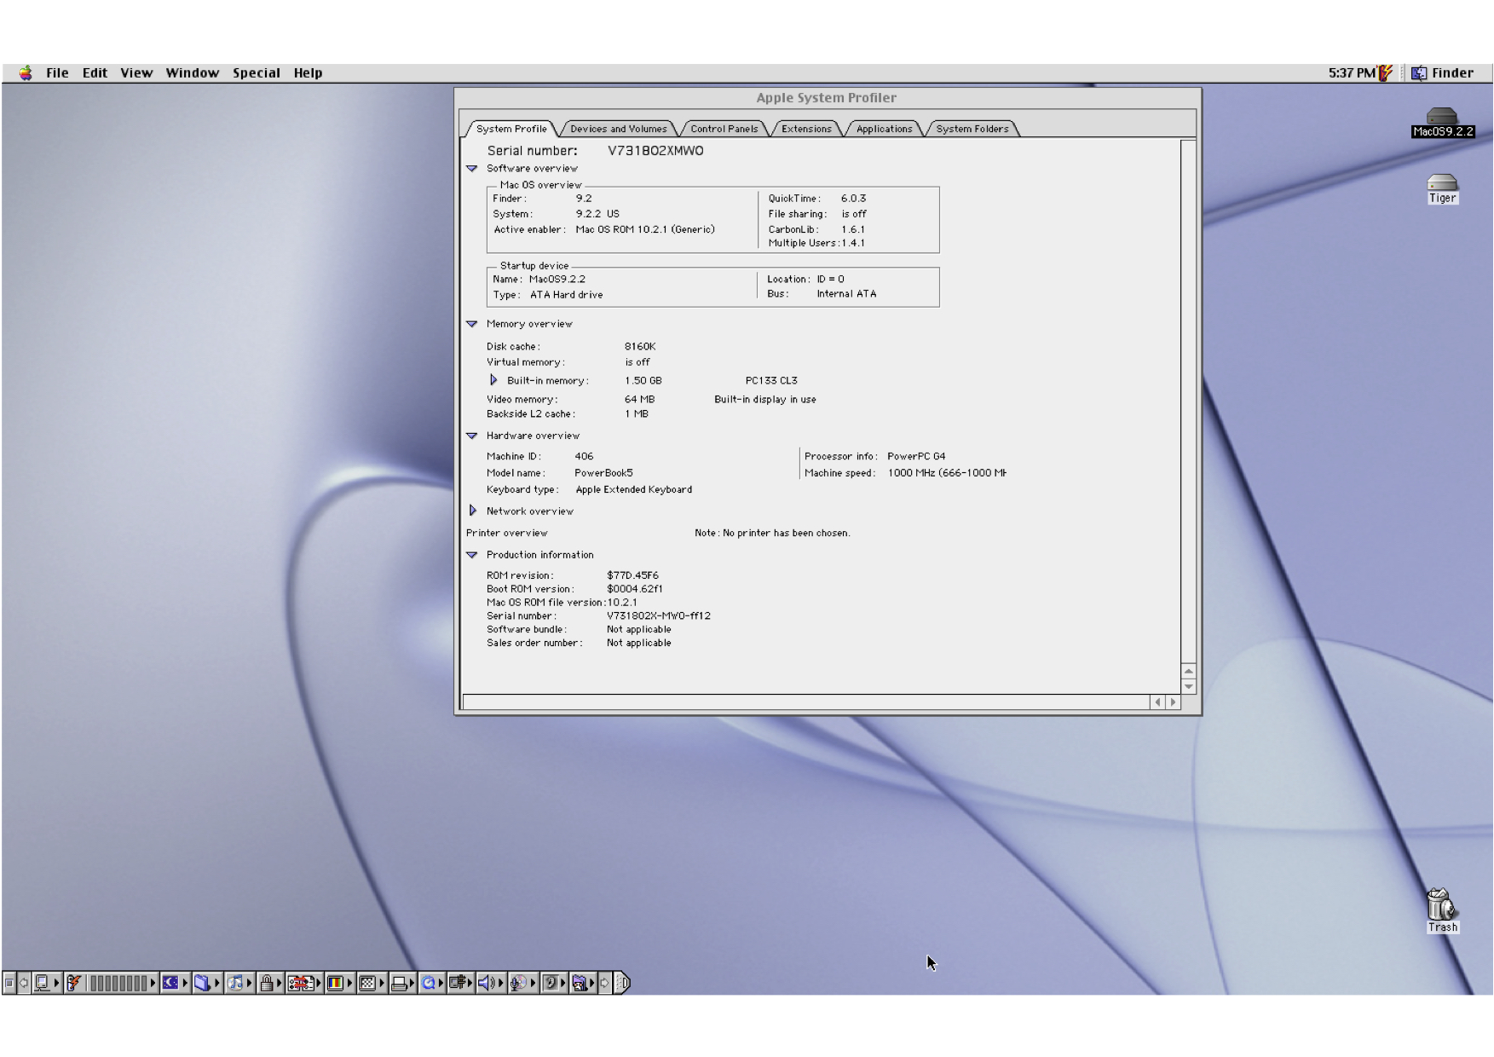Click the Control Strip scroll-right arrow

click(x=604, y=983)
